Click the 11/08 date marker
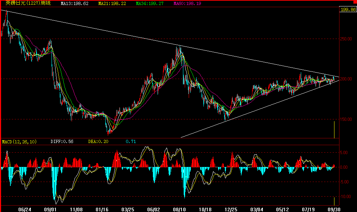Image resolution: width=357 pixels, height=212 pixels. click(76, 209)
